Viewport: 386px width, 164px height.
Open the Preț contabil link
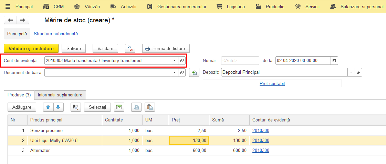[272, 84]
